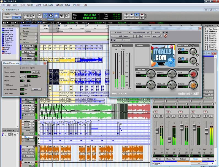
Task: Select the Zoomer (magnifier) tool
Action: (40, 15)
